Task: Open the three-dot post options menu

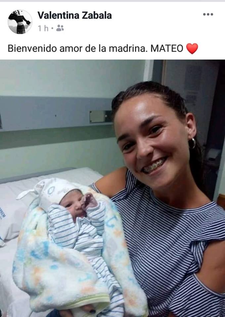Action: click(208, 14)
